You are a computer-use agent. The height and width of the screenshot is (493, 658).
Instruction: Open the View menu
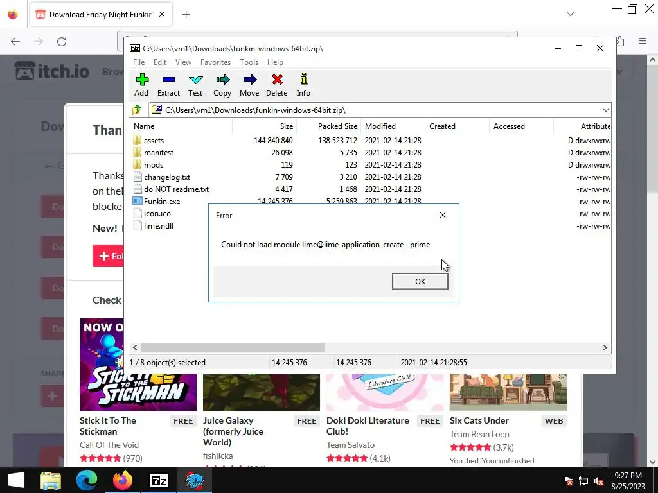click(183, 62)
